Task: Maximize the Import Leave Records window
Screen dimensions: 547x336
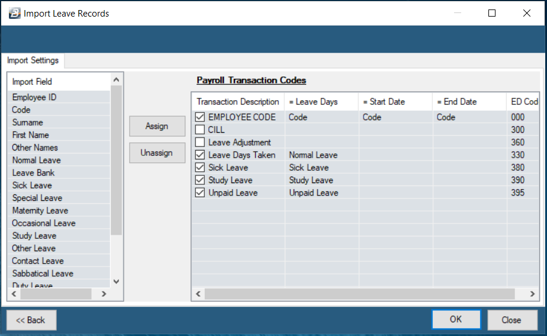Action: click(x=492, y=13)
